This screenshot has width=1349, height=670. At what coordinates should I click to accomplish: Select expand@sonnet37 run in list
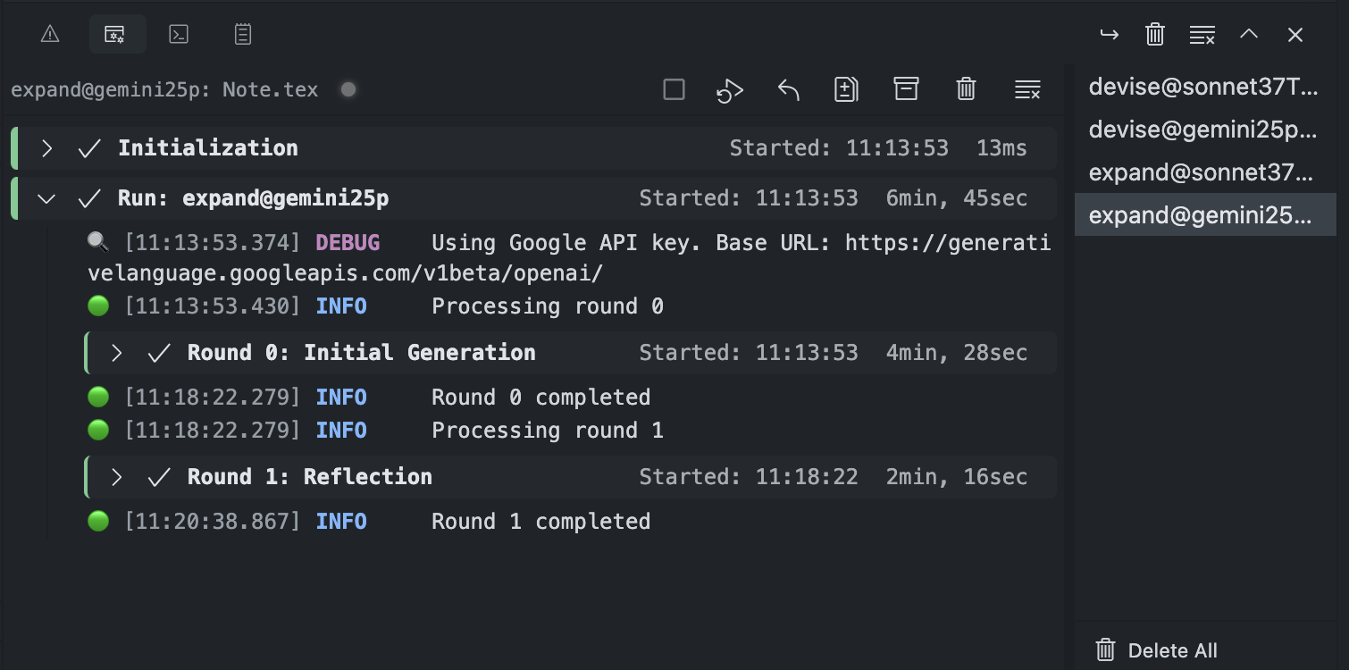(1204, 172)
